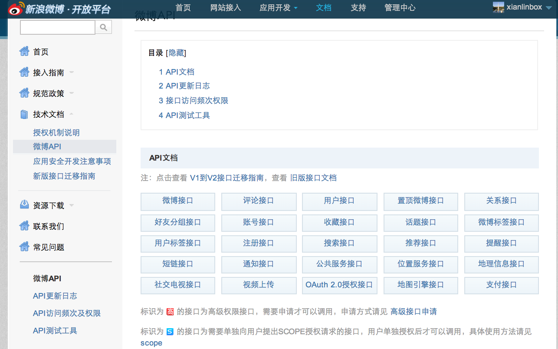The height and width of the screenshot is (349, 558).
Task: Click the 好友分组接口 button
Action: click(x=178, y=223)
